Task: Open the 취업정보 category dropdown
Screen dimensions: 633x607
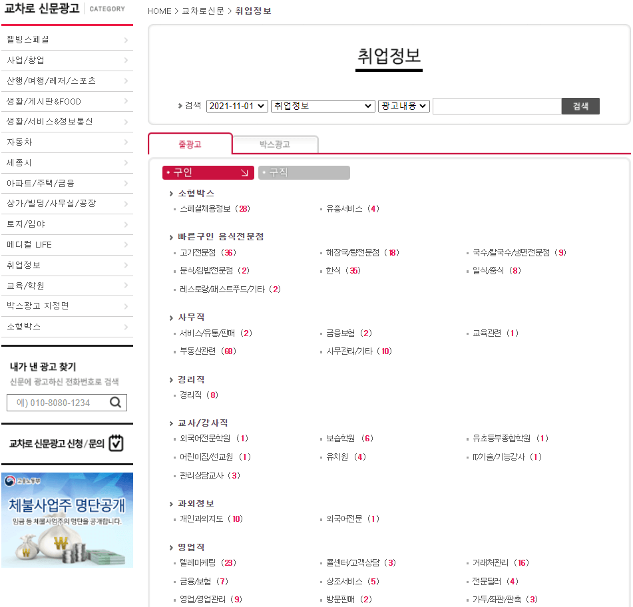Action: (322, 106)
